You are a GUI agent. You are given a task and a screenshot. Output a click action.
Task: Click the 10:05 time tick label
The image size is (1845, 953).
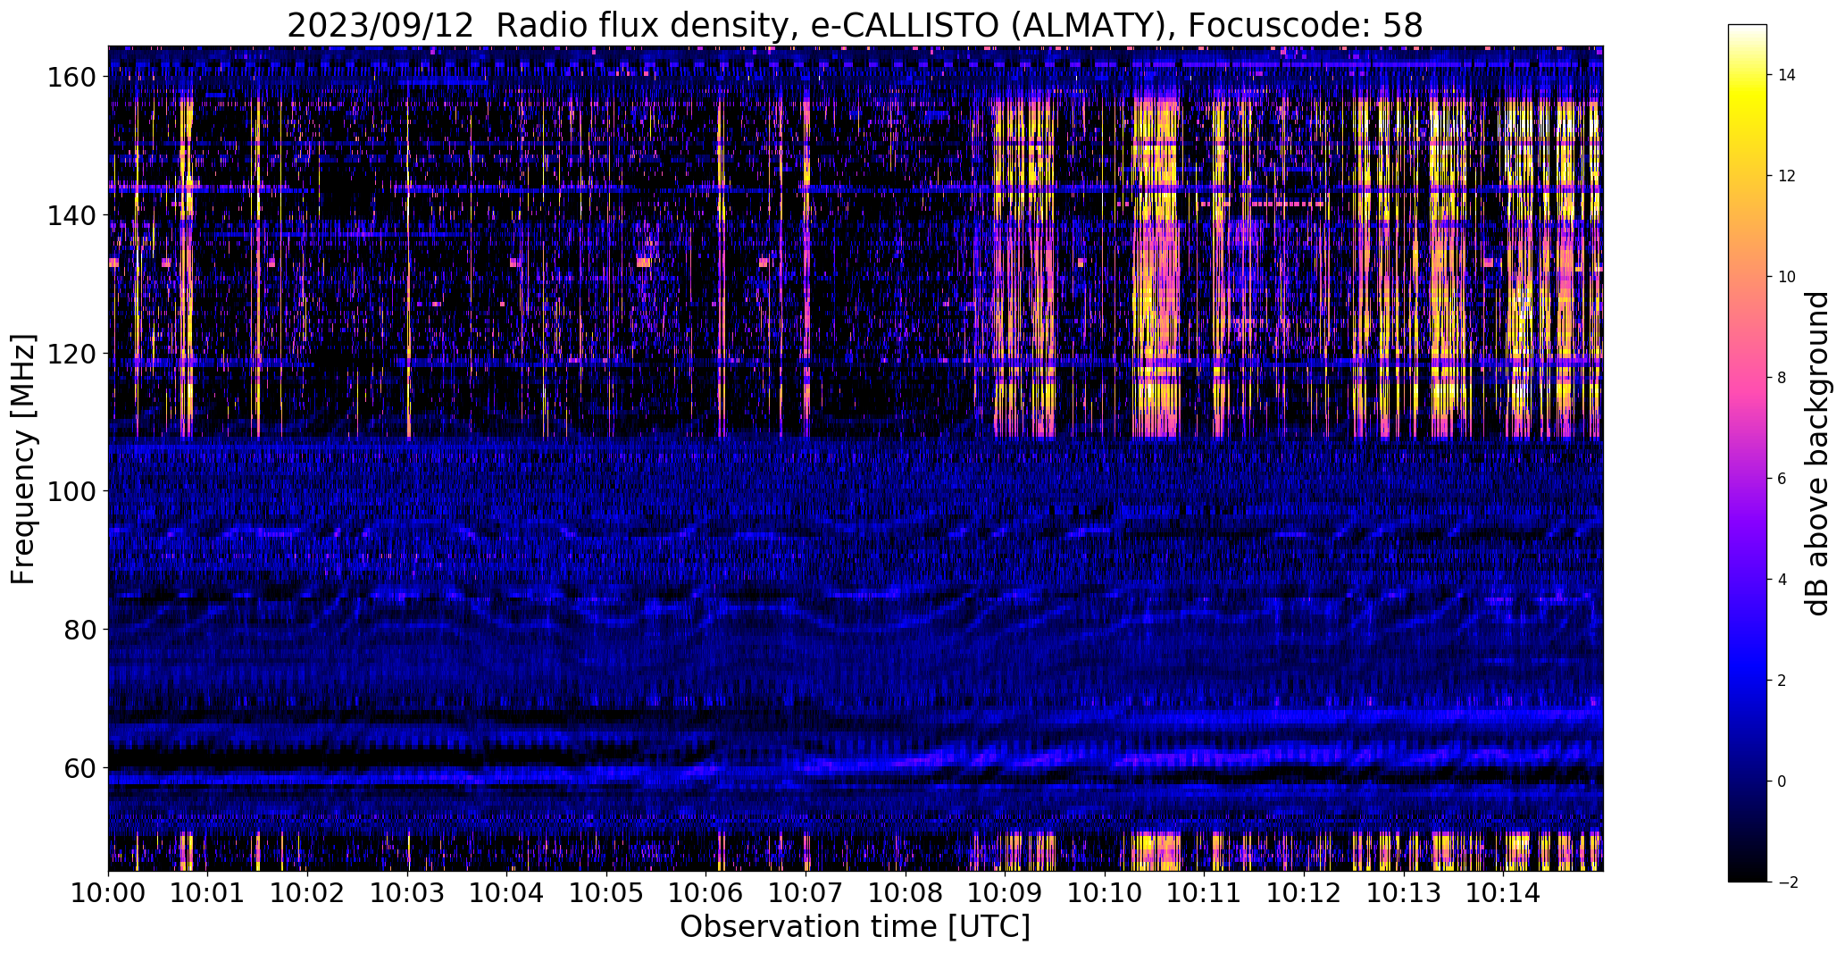(606, 892)
